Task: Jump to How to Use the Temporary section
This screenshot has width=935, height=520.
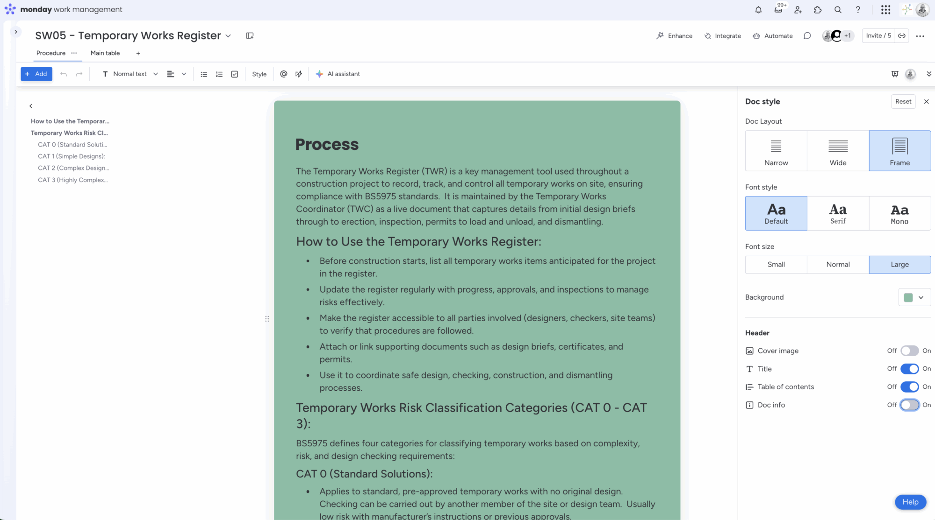Action: click(x=70, y=121)
